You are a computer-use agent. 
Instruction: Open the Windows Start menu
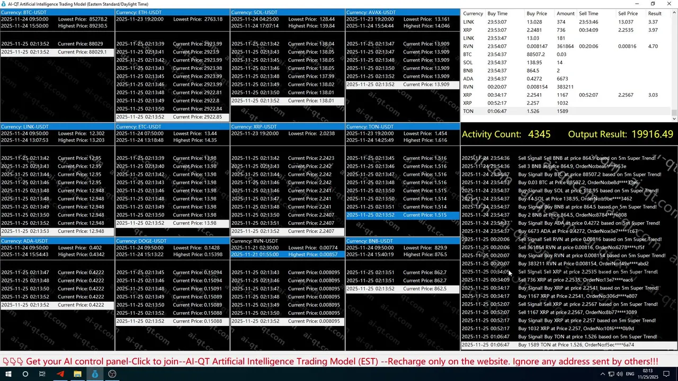[8, 374]
